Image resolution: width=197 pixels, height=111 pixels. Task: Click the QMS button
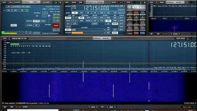68,24
